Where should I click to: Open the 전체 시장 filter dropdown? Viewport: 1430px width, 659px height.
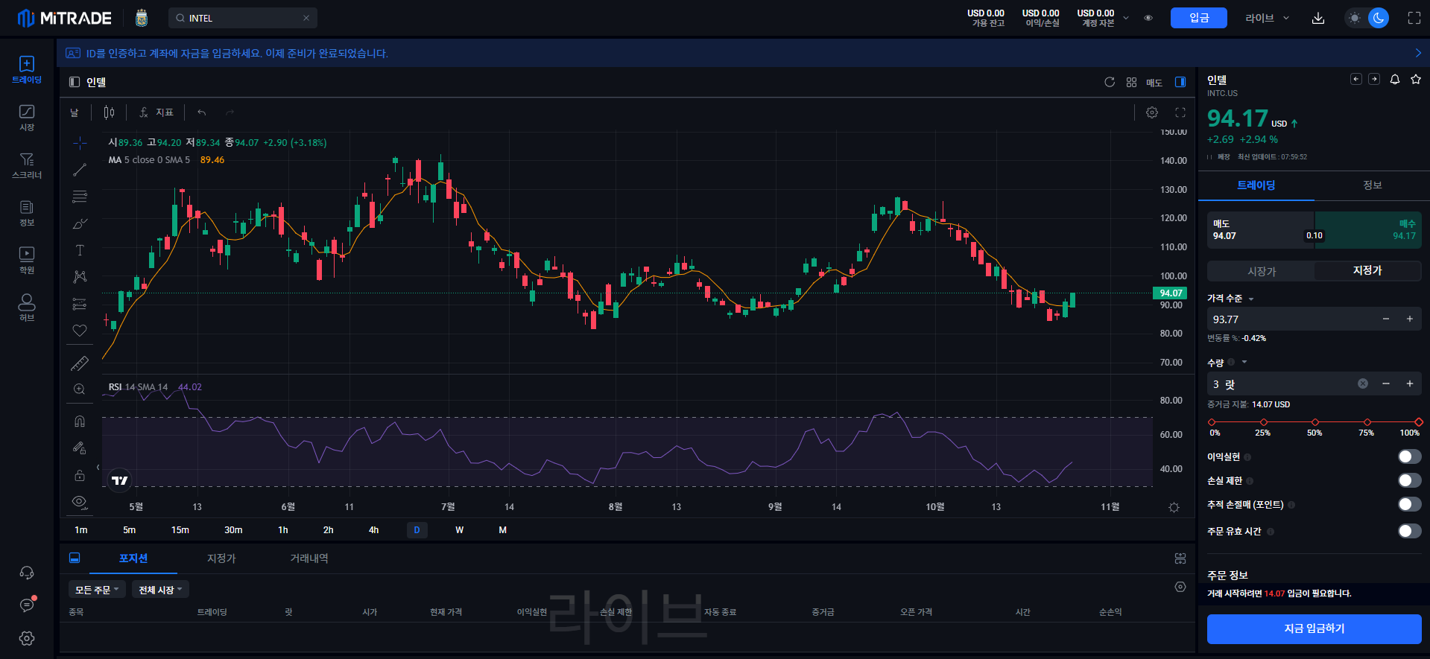tap(160, 590)
